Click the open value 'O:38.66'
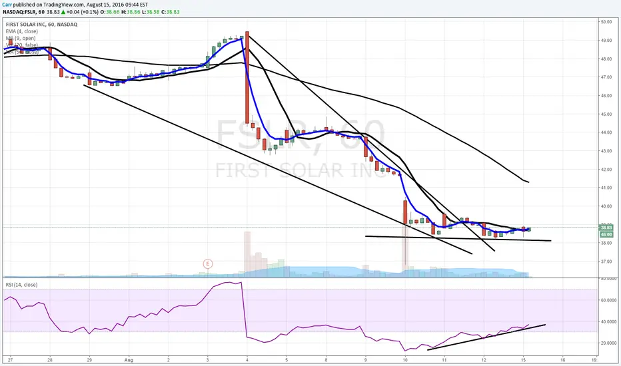The height and width of the screenshot is (366, 621). click(110, 12)
